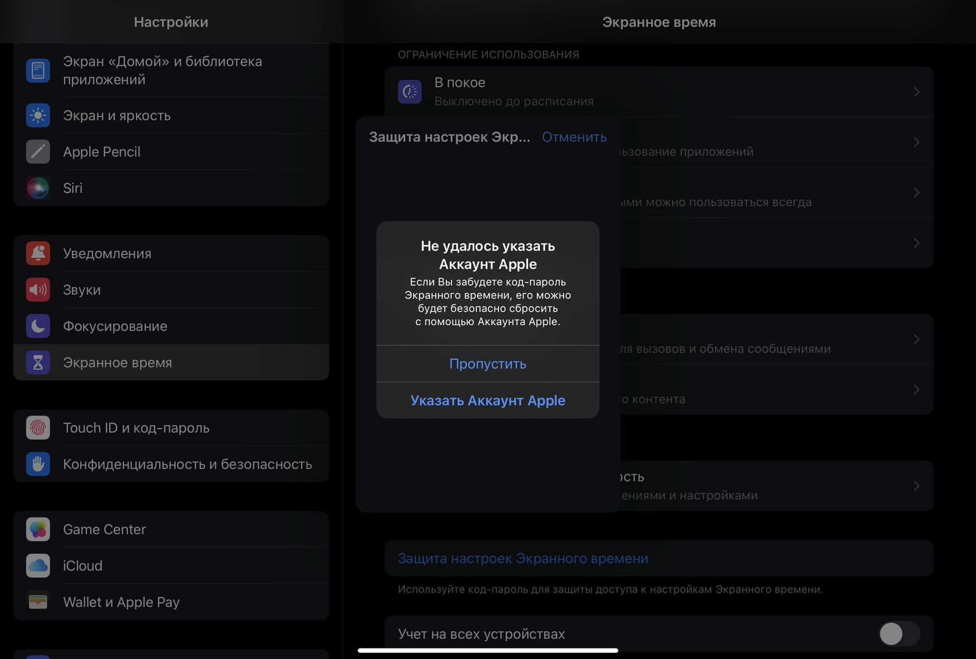Select «iCloud» settings row
Viewport: 976px width, 659px height.
(171, 566)
